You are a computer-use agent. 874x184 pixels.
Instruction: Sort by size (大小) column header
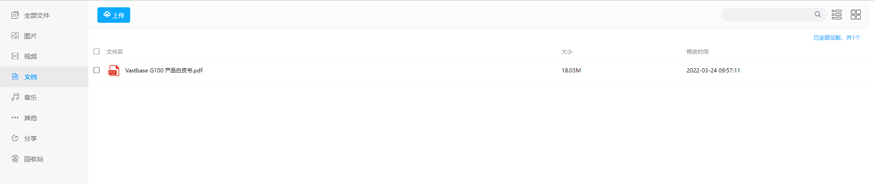point(567,52)
